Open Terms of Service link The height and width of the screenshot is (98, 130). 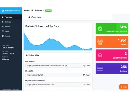[x=6, y=89]
